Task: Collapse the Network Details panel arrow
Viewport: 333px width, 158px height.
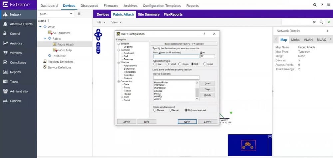Action: coord(328,31)
